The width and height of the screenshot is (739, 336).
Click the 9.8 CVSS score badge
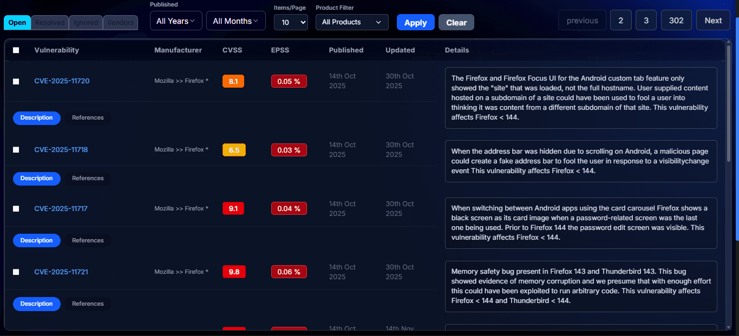[234, 272]
